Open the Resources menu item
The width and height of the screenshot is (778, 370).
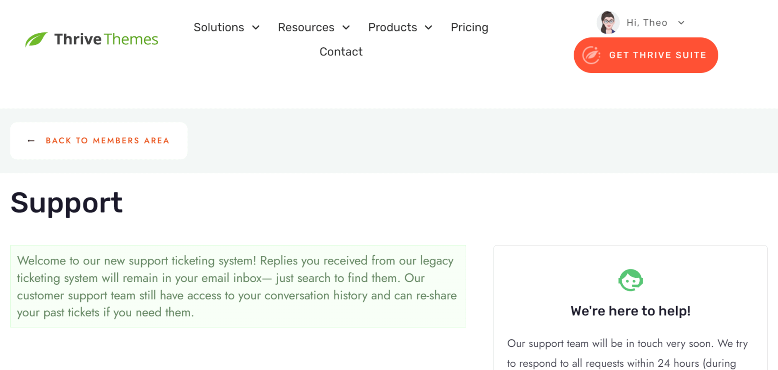[306, 27]
